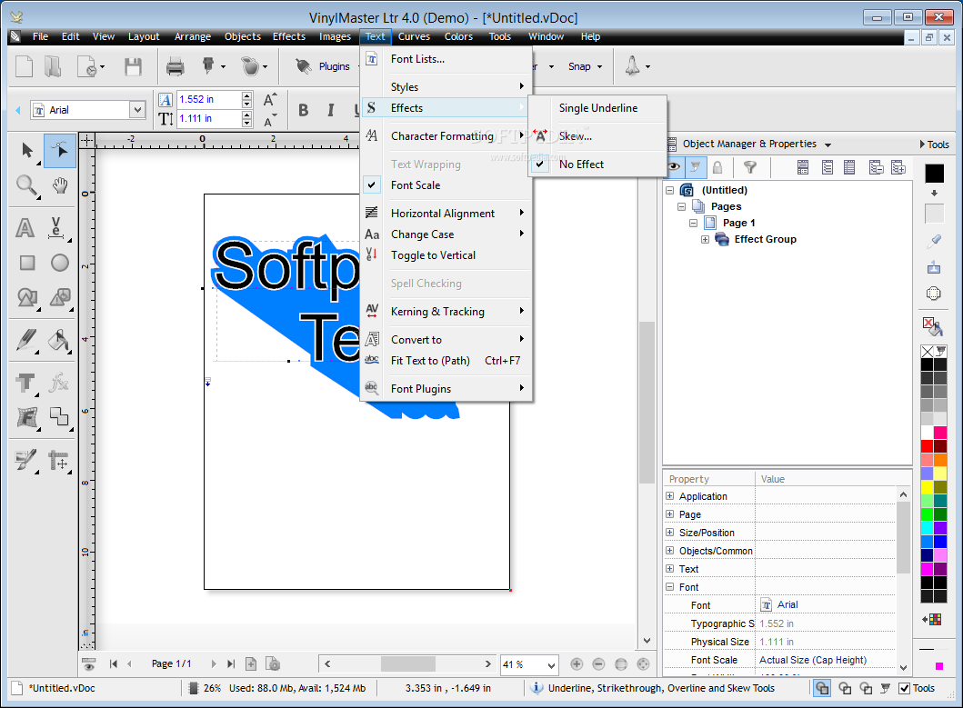Click the lock icon in Object Manager

[717, 167]
